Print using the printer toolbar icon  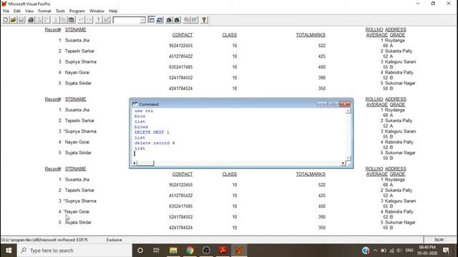[31, 20]
